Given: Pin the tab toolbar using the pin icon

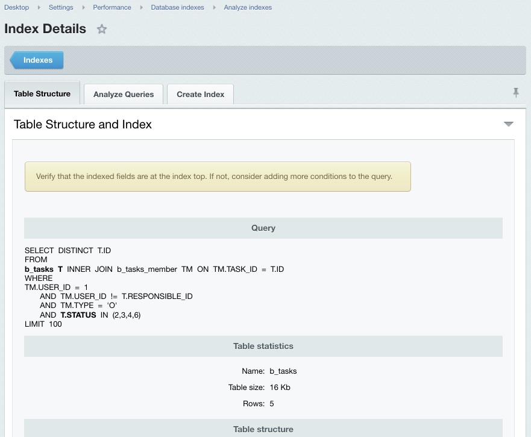Looking at the screenshot, I should point(516,92).
